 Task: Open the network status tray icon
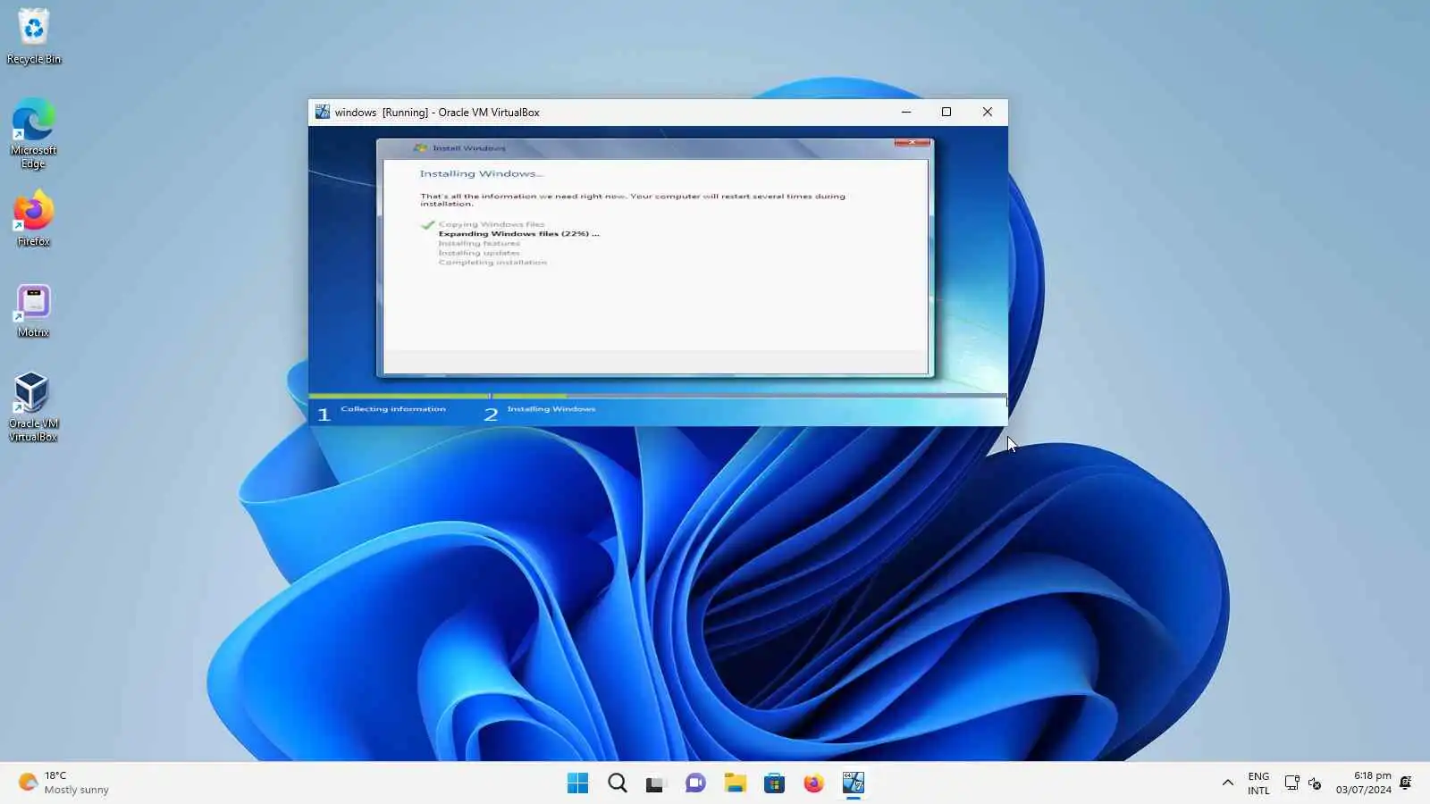click(1291, 783)
